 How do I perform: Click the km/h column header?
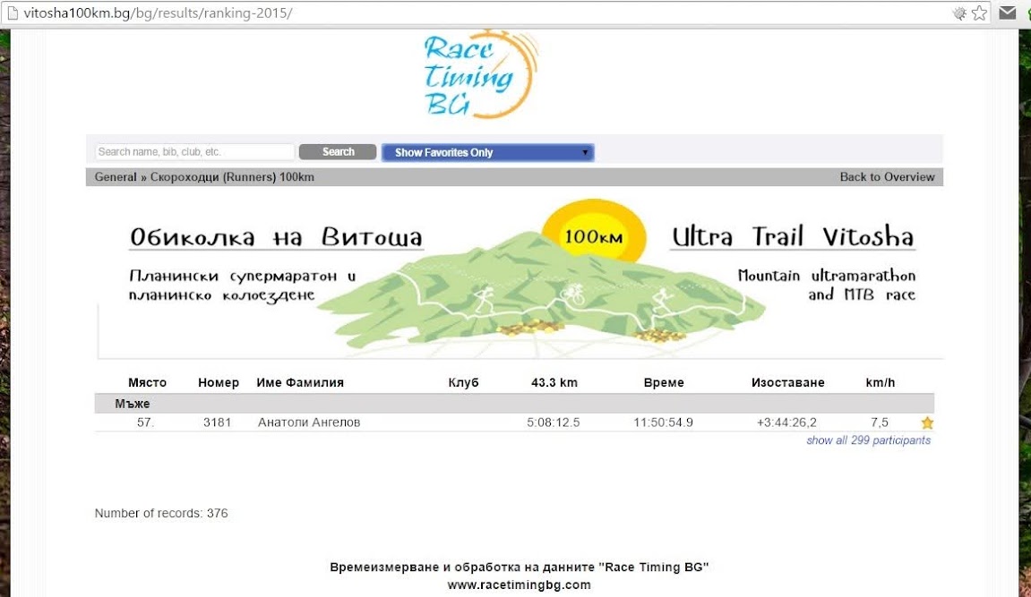click(x=880, y=382)
